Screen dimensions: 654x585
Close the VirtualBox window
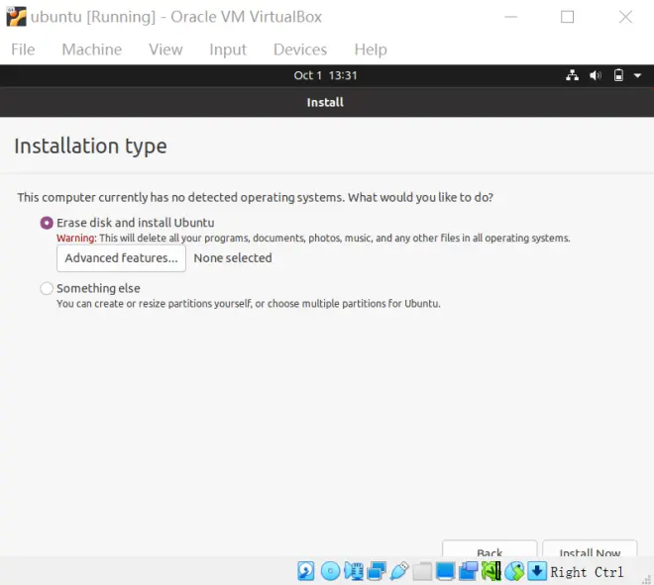point(625,17)
